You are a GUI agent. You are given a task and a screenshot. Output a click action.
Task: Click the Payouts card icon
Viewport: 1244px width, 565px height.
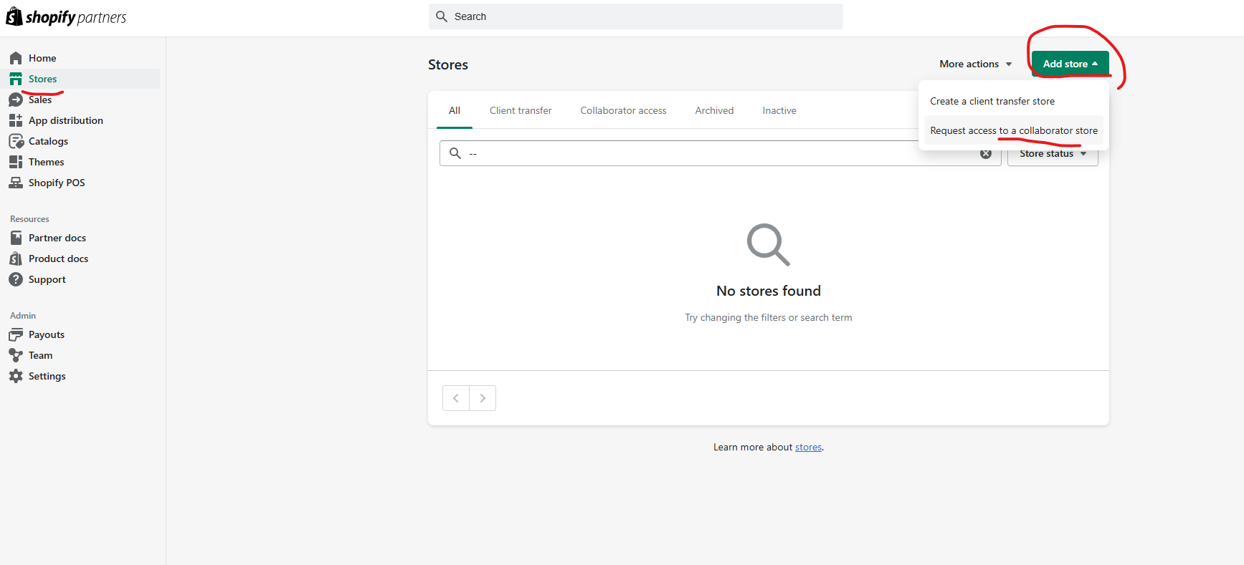(16, 334)
